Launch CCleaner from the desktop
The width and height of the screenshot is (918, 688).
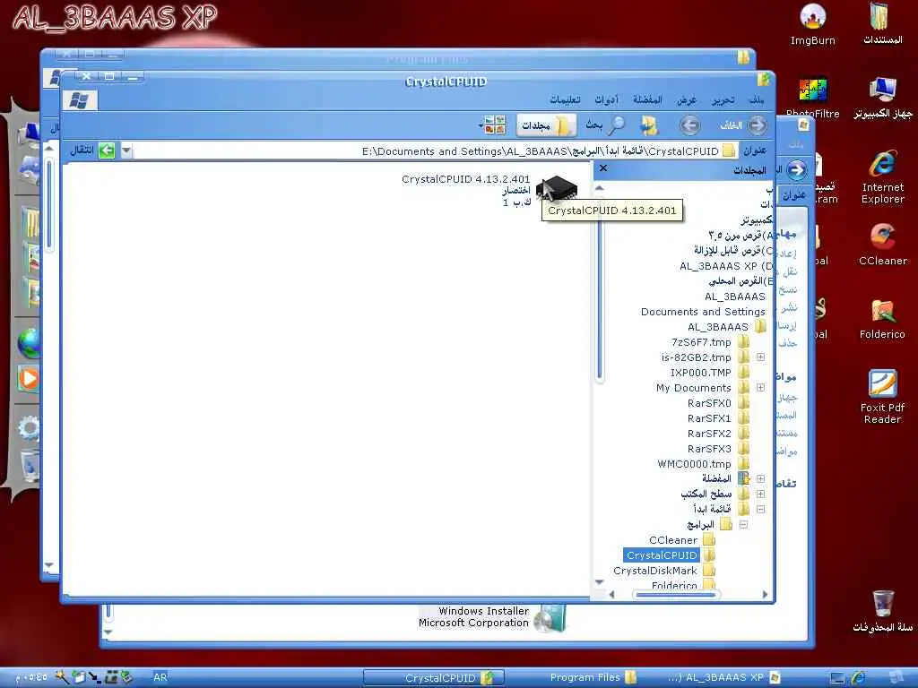[882, 244]
